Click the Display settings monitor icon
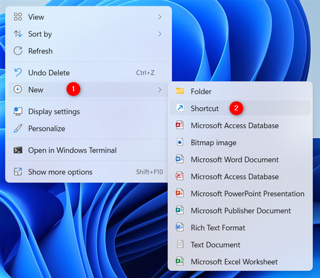Viewport: 320px width, 278px height. [x=18, y=111]
